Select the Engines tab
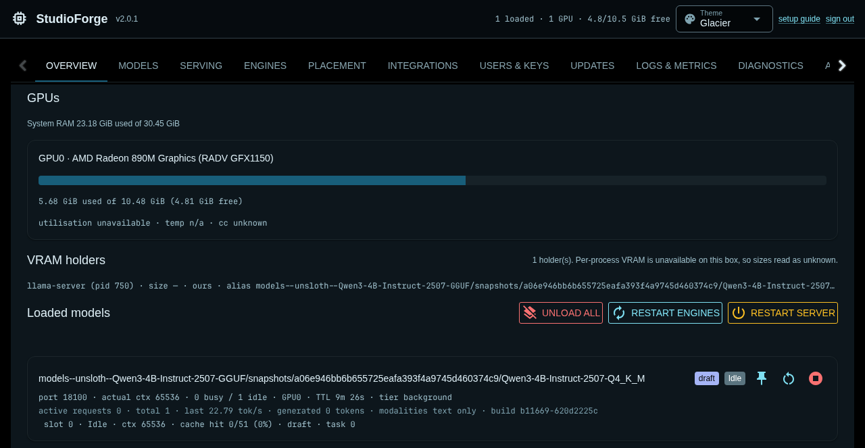The image size is (865, 448). [x=265, y=66]
